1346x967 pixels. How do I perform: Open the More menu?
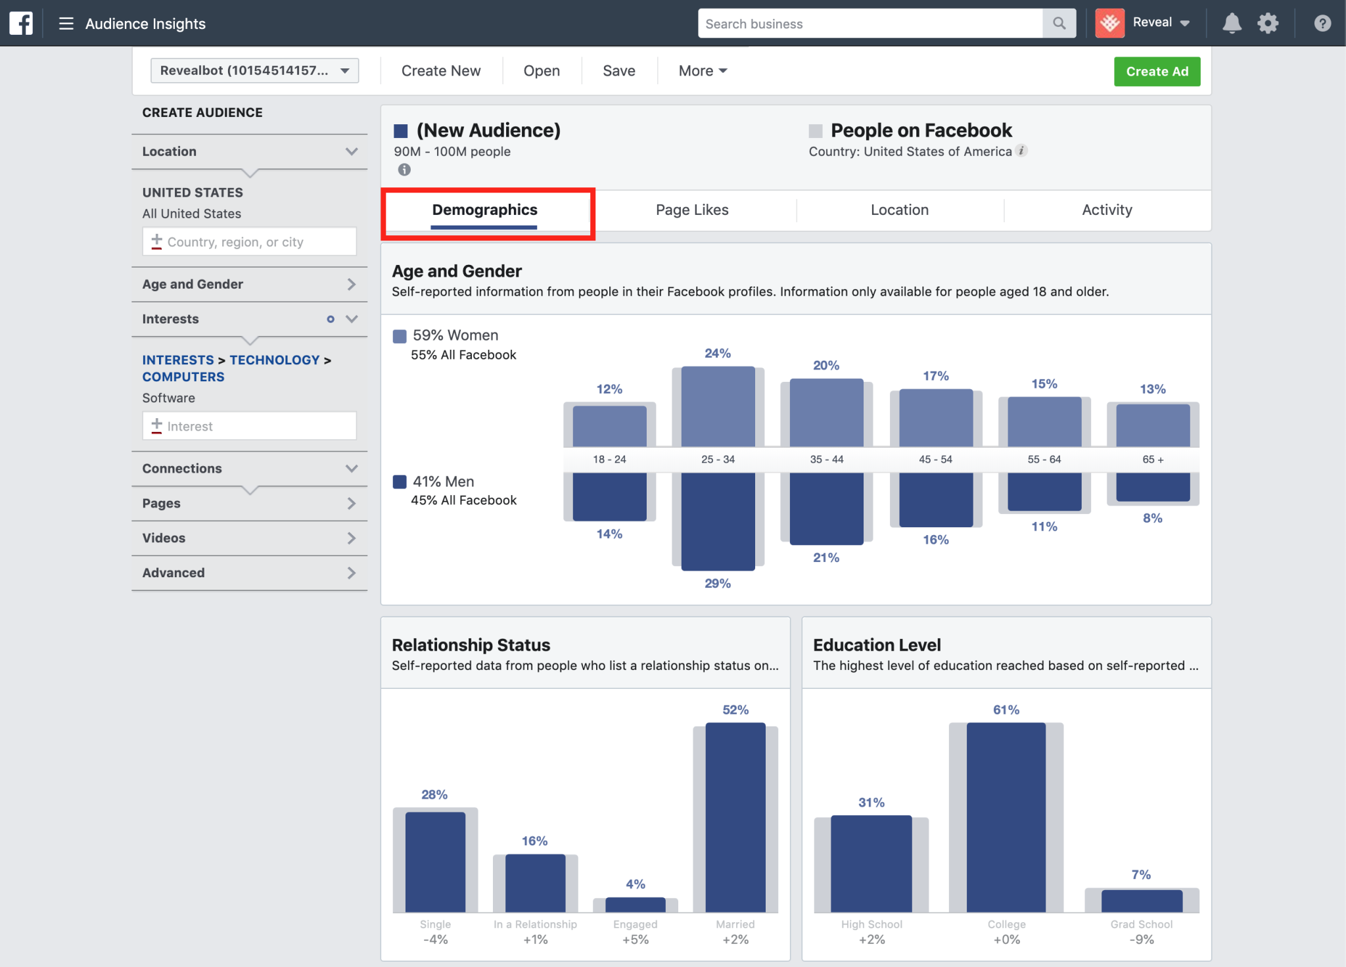coord(701,70)
